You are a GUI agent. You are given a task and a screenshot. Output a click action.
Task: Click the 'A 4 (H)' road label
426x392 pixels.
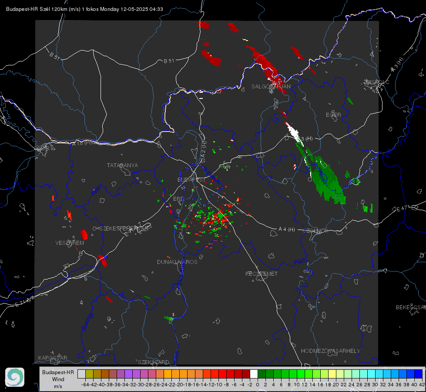287,230
